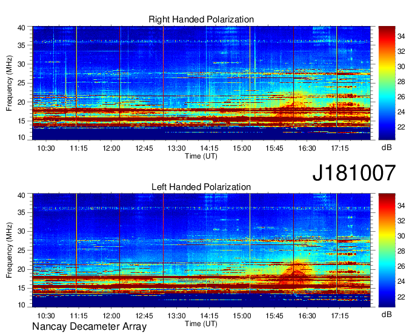The height and width of the screenshot is (334, 412).
Task: Click the 14:15 time tick under Right Handed plot
Action: click(x=209, y=148)
